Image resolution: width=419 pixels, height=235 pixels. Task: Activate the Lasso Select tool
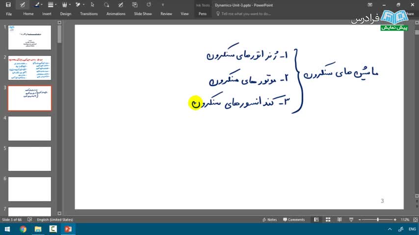pyautogui.click(x=106, y=5)
